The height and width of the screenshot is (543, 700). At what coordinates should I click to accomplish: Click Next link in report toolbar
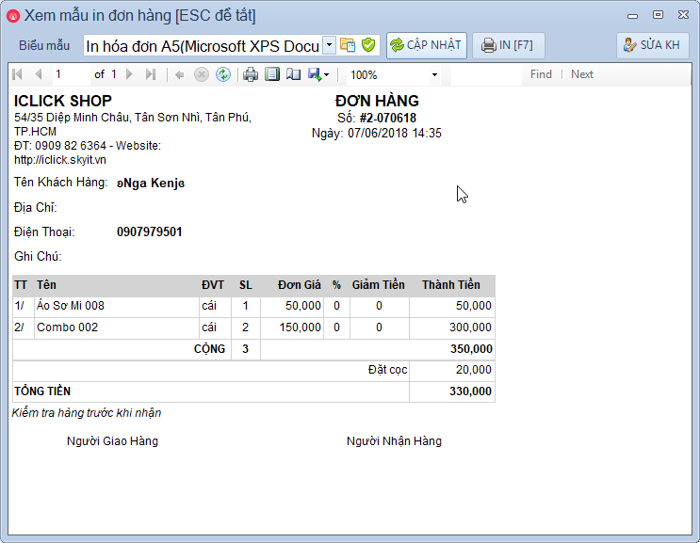tap(582, 74)
